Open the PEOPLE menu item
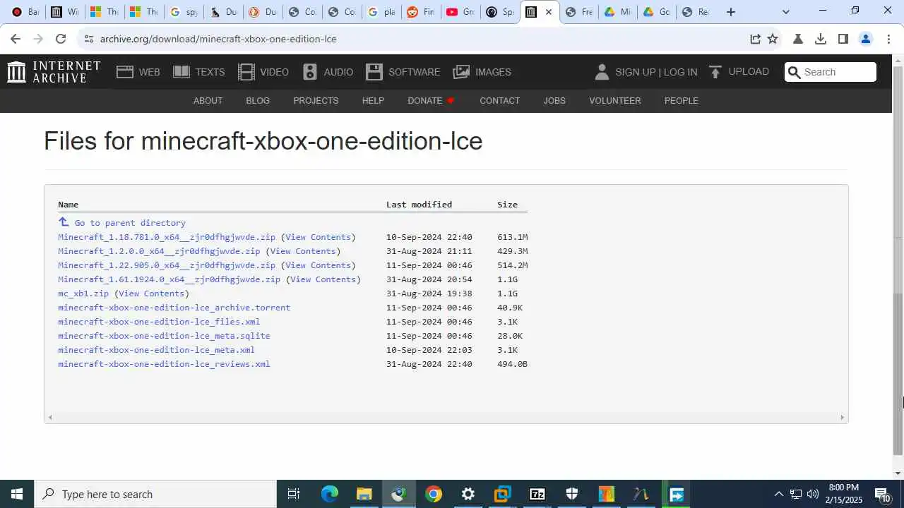Screen dimensions: 904x508 pos(681,100)
